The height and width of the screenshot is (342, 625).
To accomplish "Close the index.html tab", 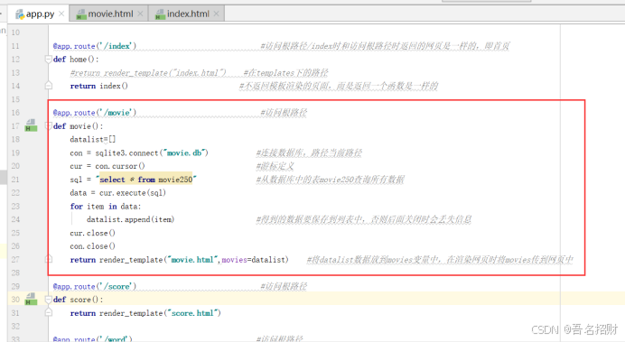I will [x=216, y=14].
